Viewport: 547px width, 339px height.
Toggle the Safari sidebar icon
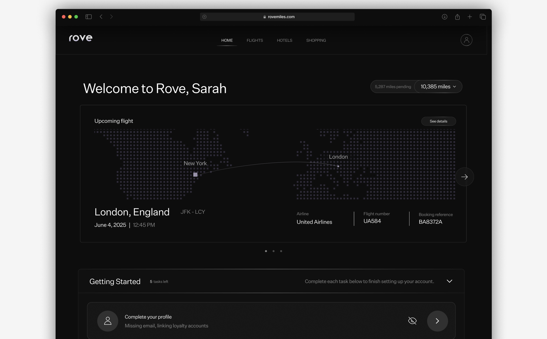(x=89, y=17)
